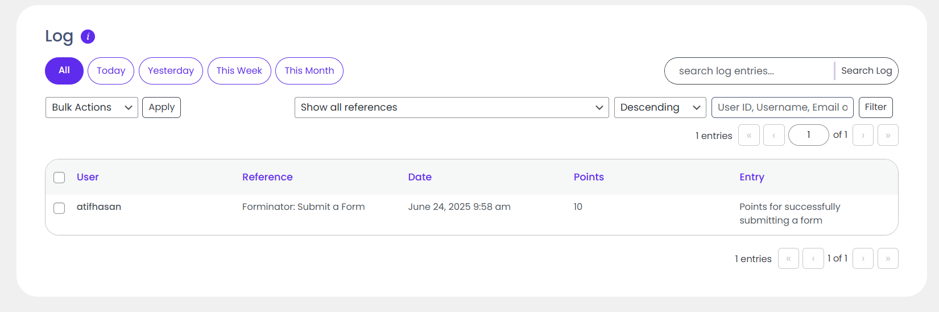The width and height of the screenshot is (939, 312).
Task: Check the select-all checkbox in table header
Action: pyautogui.click(x=59, y=178)
